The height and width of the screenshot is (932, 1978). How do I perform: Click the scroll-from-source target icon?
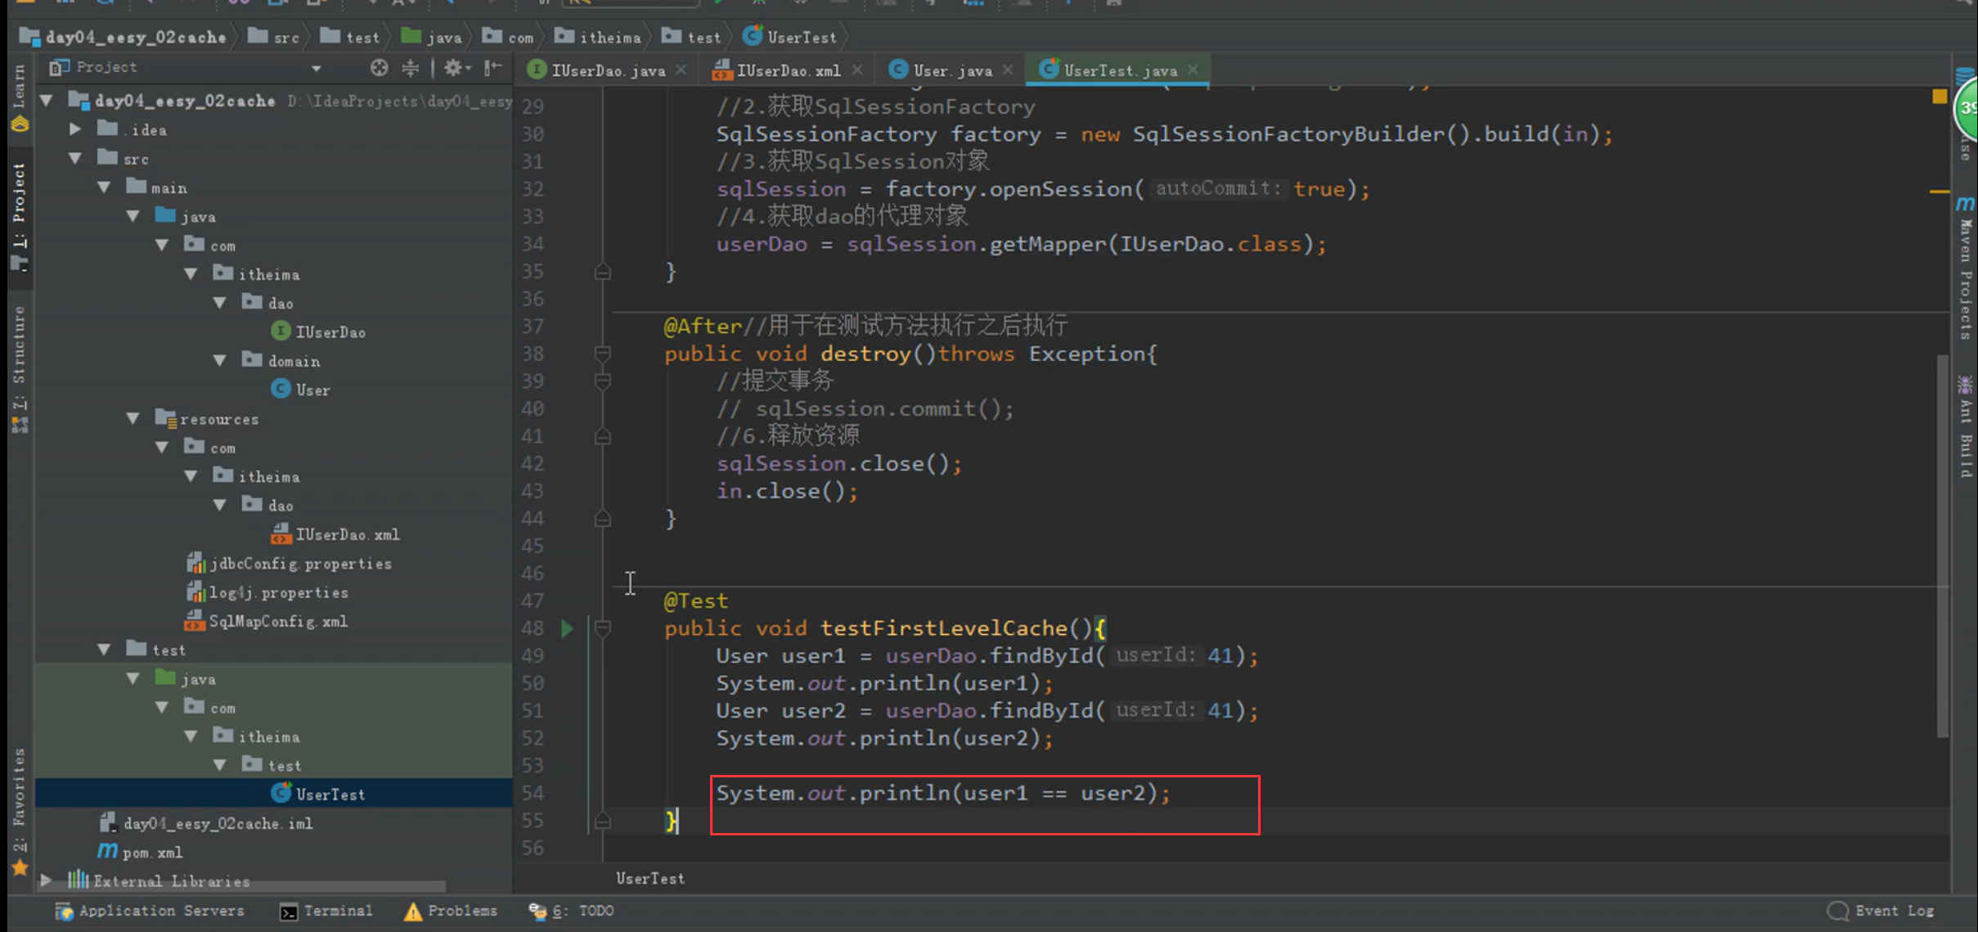(379, 68)
